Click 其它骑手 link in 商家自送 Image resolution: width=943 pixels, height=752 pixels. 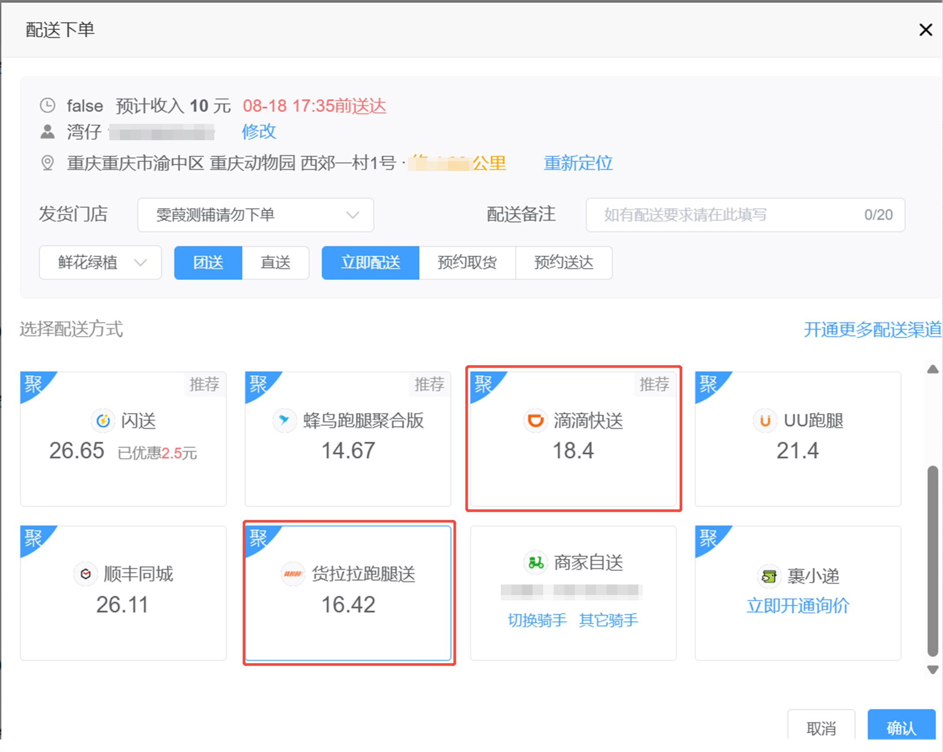tap(608, 620)
